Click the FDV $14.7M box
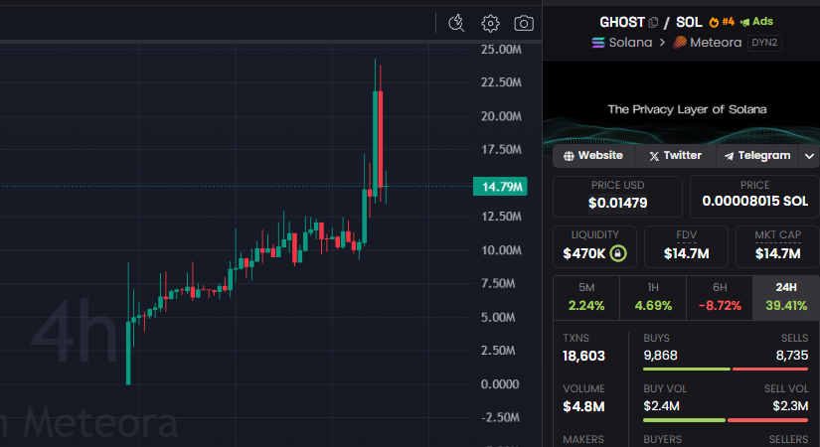Image resolution: width=820 pixels, height=447 pixels. 686,246
